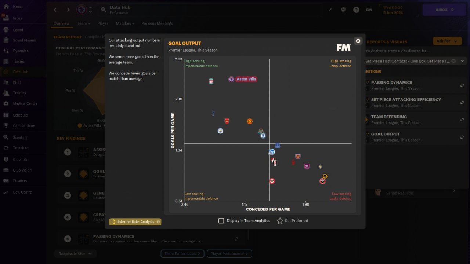Select the Brentford badge on the chart
Viewport: 470px width, 264px height.
click(272, 181)
